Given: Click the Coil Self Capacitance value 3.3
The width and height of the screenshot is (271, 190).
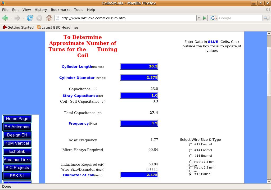Looking at the screenshot, I should [155, 101].
